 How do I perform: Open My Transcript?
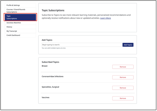click(x=20, y=31)
